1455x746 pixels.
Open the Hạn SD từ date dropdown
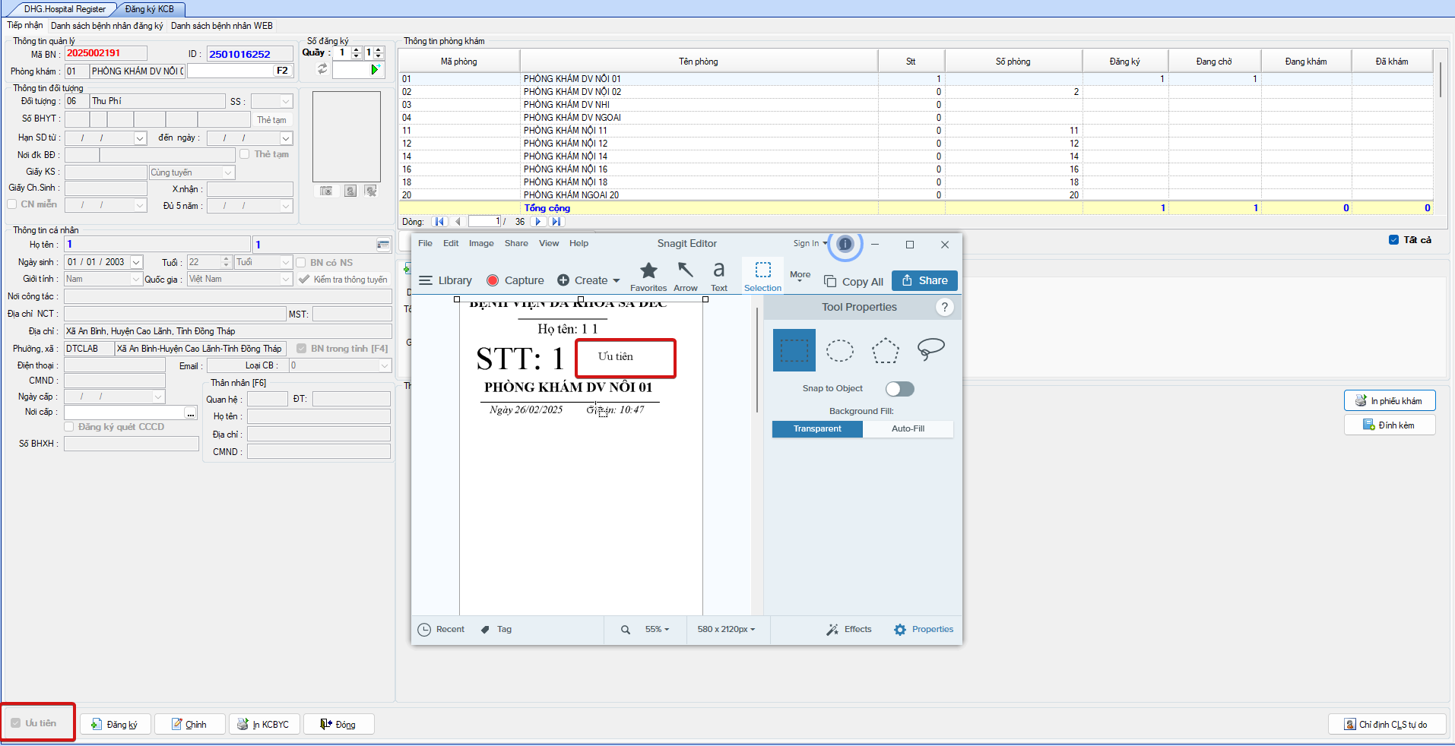[x=140, y=138]
